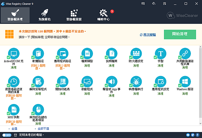The image size is (202, 138).
Task: Open the 映像檔執行 bug icon
Action: (136, 81)
